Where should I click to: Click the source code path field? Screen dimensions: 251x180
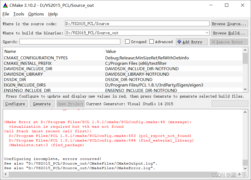coord(137,24)
